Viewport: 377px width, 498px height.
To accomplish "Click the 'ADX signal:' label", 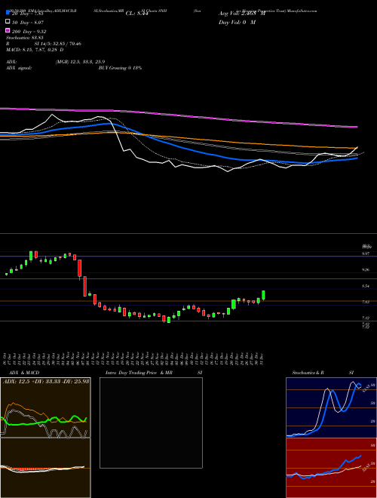I will pyautogui.click(x=19, y=68).
